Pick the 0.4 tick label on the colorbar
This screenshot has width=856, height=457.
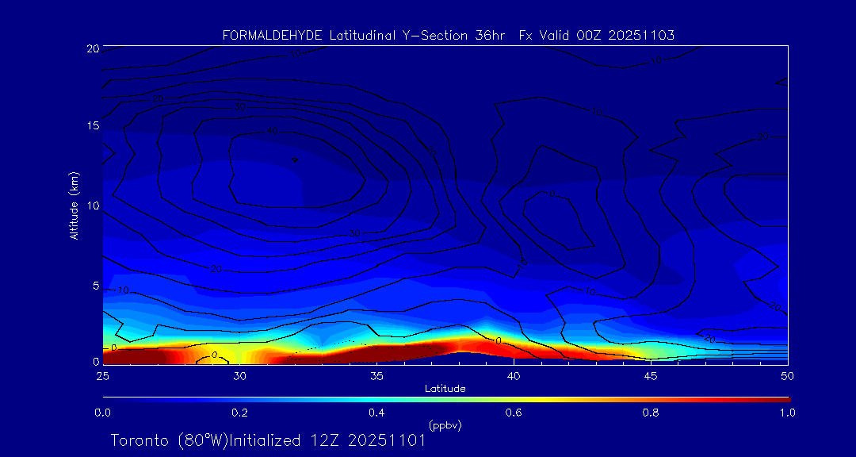376,413
